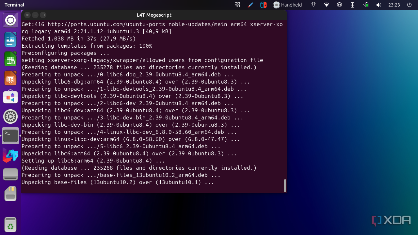Click the 23:23 clock in top bar
418x235 pixels.
[x=394, y=5]
